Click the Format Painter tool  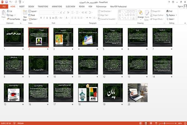[13, 19]
